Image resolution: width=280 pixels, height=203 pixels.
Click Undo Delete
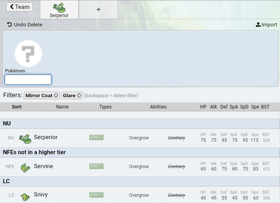coord(24,24)
